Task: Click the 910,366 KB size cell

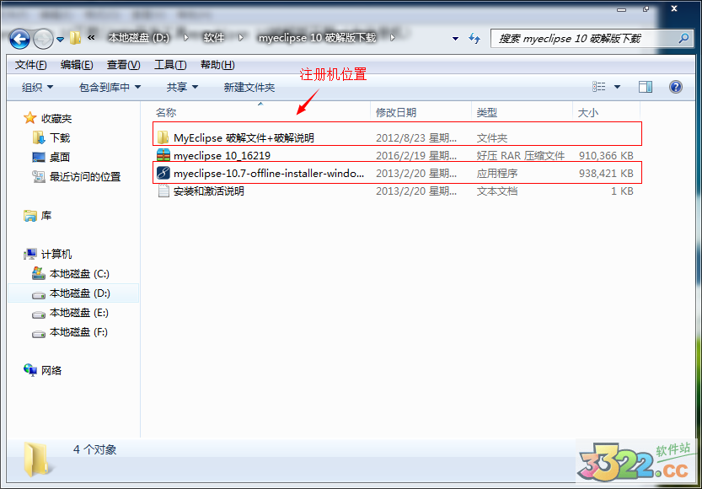Action: coord(606,155)
